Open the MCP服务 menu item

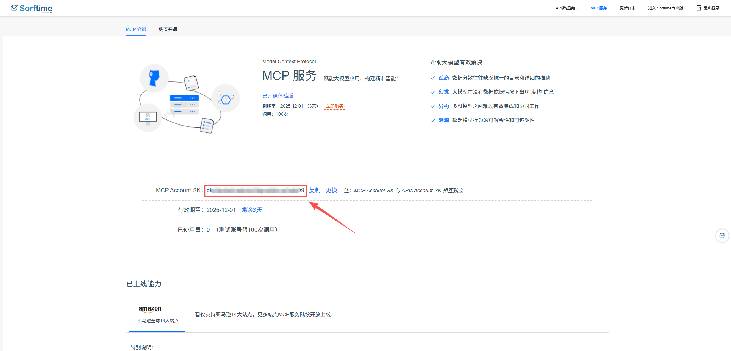(599, 8)
